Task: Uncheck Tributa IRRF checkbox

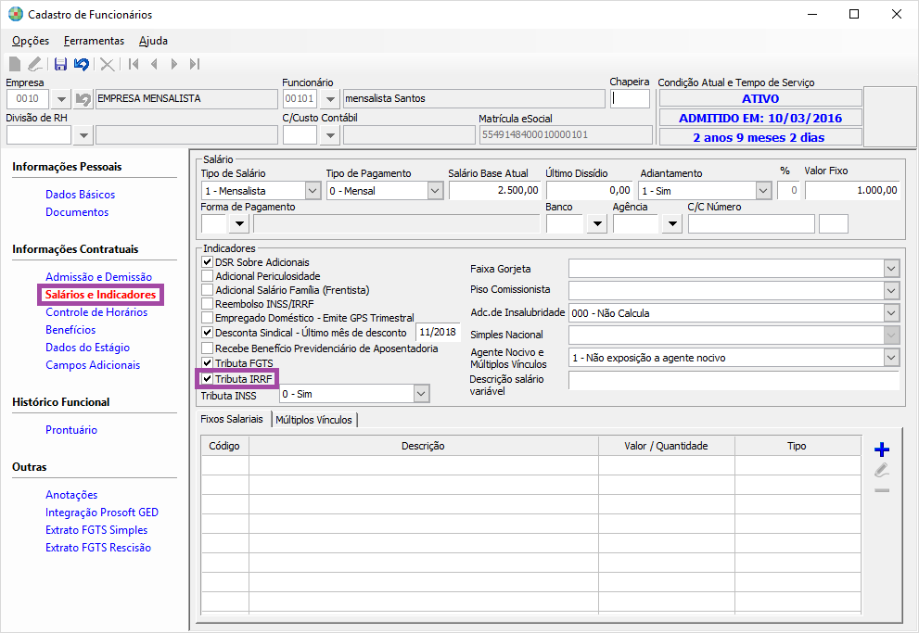Action: click(x=208, y=379)
